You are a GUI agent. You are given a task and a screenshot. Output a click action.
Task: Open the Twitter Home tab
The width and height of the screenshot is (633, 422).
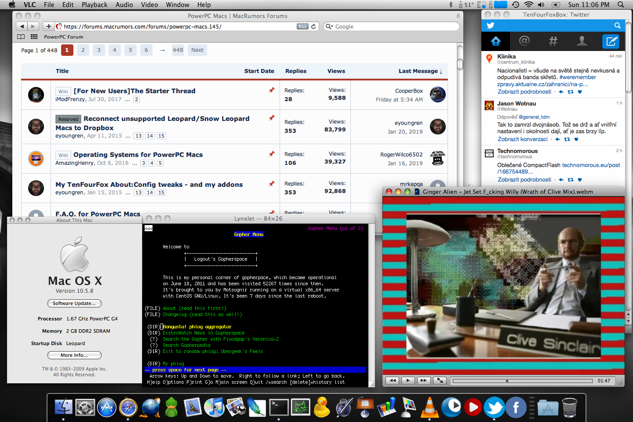click(x=496, y=41)
